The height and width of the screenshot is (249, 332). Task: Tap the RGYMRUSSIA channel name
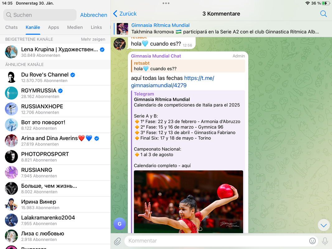[39, 91]
